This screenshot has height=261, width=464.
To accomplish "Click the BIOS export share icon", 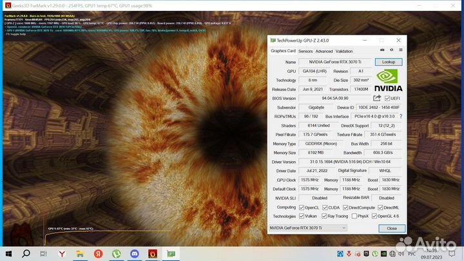I will point(377,98).
